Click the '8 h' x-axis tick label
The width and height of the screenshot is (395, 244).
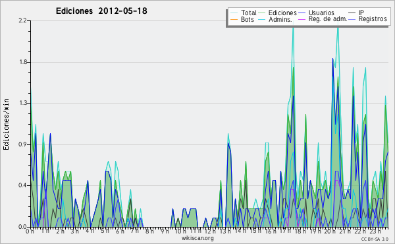[x=149, y=231]
